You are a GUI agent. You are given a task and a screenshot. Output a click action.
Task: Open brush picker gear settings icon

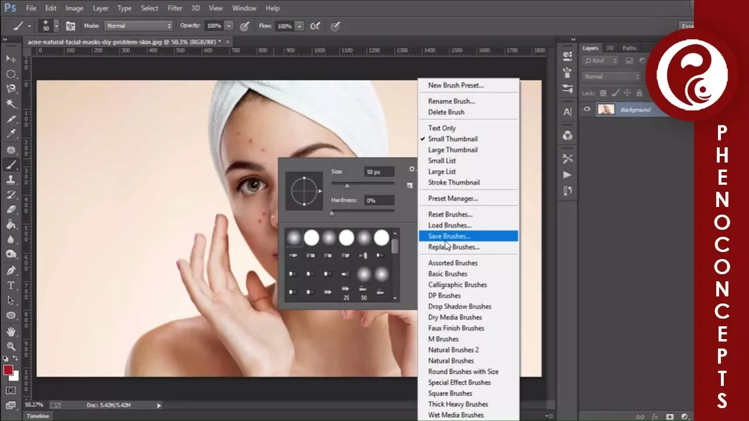(412, 169)
